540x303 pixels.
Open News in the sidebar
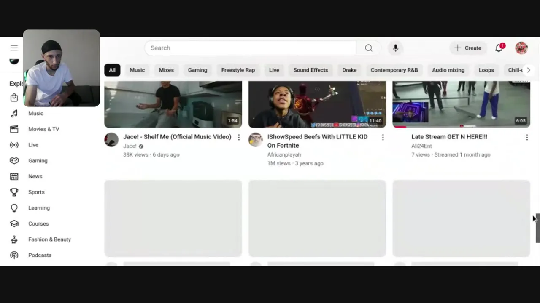click(35, 176)
